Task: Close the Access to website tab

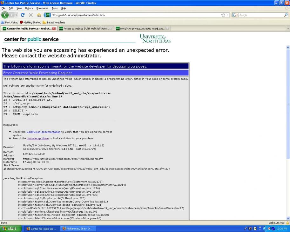Action: point(111,29)
